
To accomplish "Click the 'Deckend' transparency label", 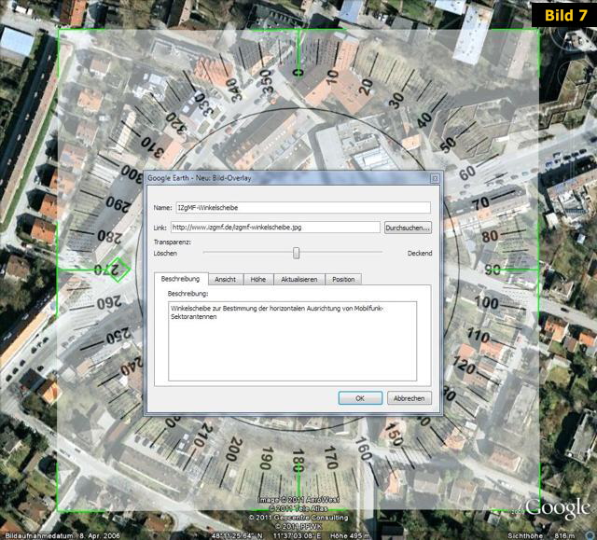I will pyautogui.click(x=420, y=254).
